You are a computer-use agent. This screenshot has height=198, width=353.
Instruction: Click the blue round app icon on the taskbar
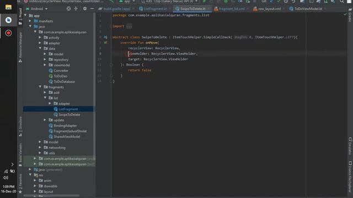(8, 20)
